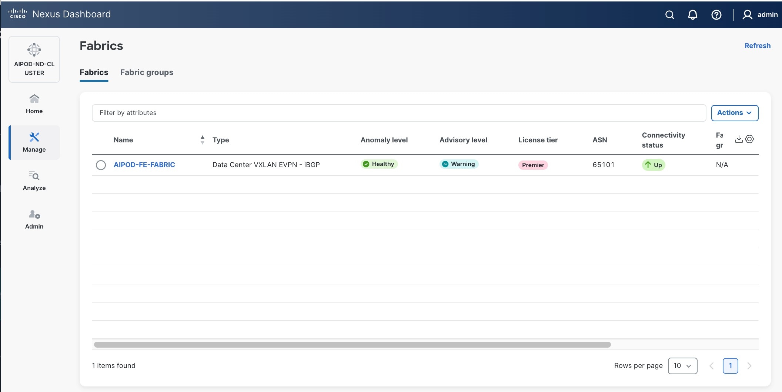
Task: Click the Advisory level column header
Action: [463, 140]
